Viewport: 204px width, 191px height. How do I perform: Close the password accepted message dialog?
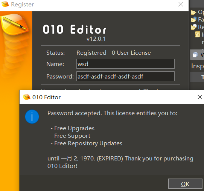[x=200, y=97]
